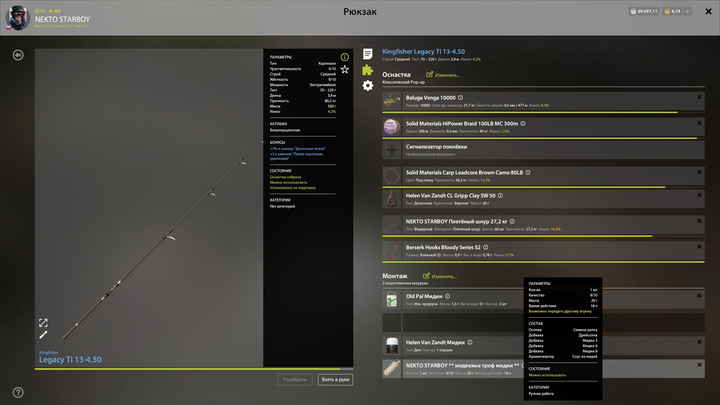Open the Old Pal Мидии jar thumbnail
The width and height of the screenshot is (720, 405).
coord(392,300)
